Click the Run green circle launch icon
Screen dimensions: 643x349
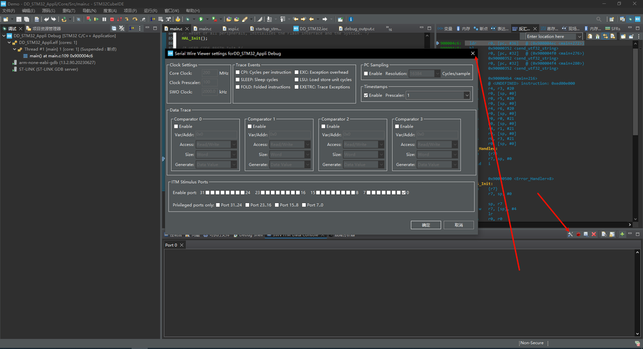click(x=201, y=19)
